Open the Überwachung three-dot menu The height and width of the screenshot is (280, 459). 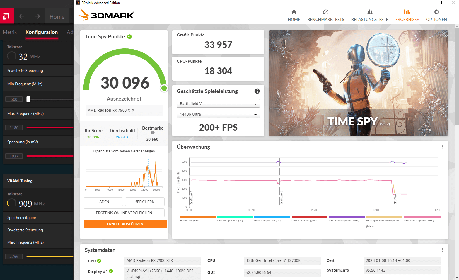pos(443,147)
